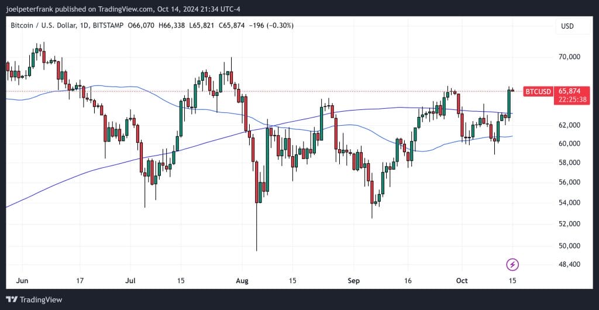The height and width of the screenshot is (310, 599).
Task: Click the 62,000 price axis label
Action: point(569,125)
